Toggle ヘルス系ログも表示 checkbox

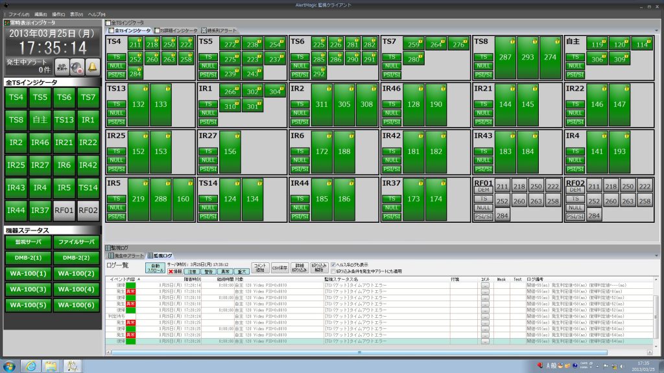[x=333, y=265]
